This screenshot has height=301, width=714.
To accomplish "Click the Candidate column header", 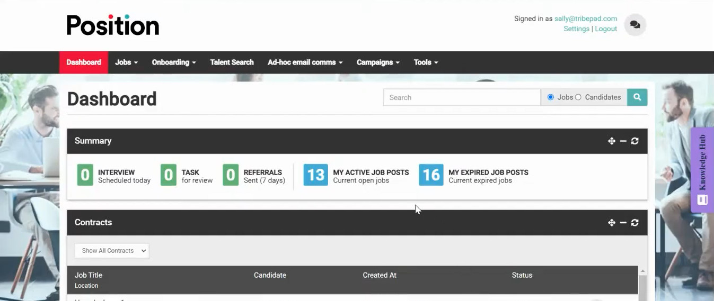I will point(270,275).
